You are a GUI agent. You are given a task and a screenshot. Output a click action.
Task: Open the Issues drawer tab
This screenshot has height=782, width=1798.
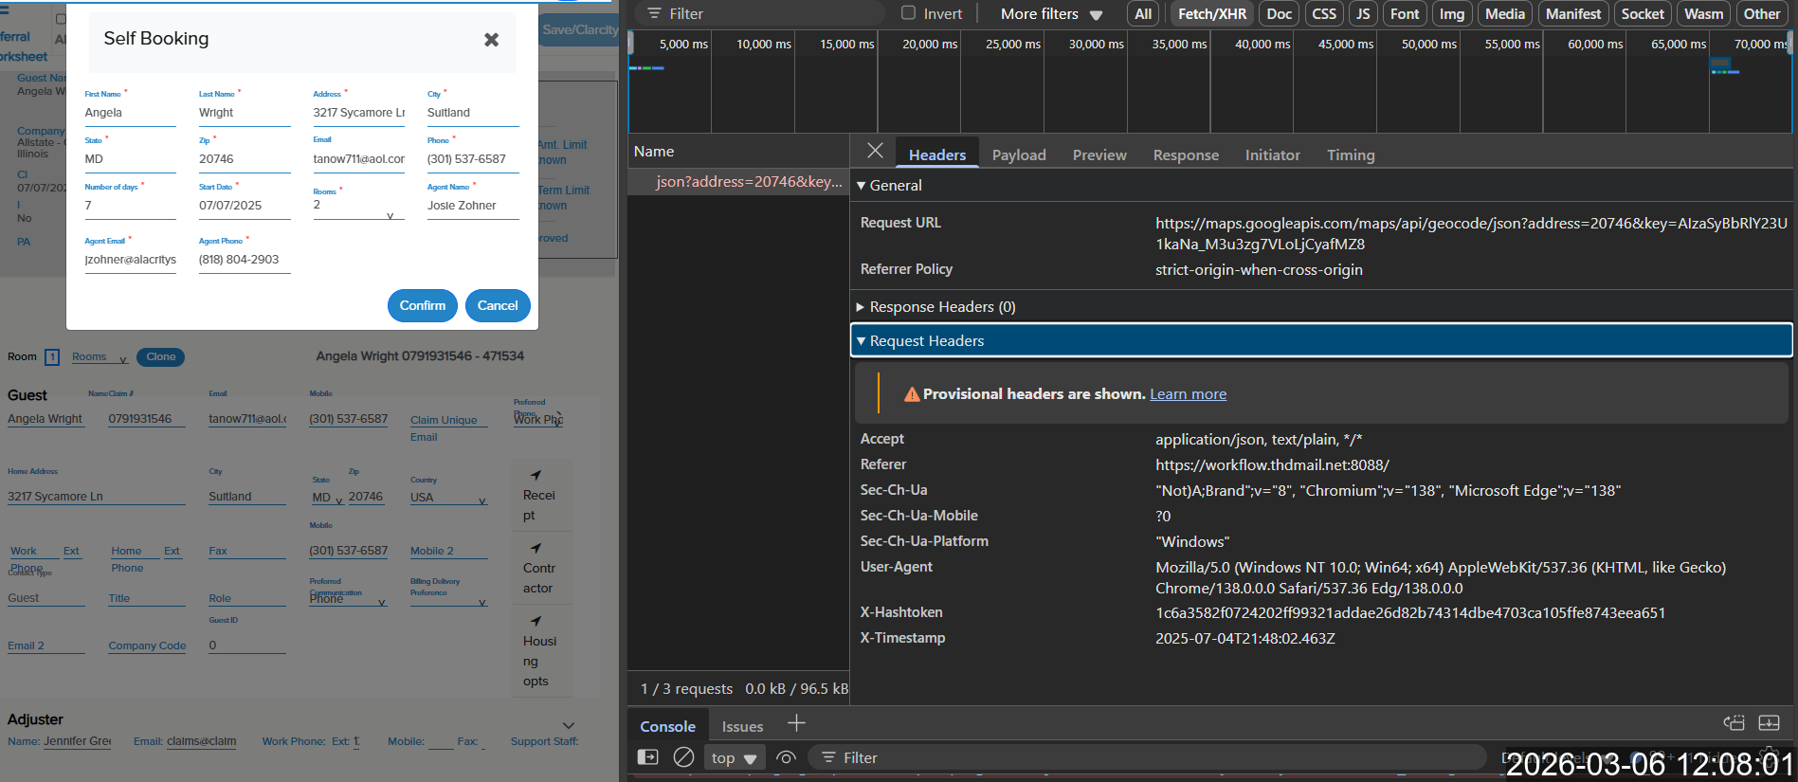tap(741, 726)
